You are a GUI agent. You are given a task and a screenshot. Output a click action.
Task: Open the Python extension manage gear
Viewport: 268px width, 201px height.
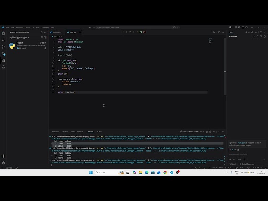46,49
